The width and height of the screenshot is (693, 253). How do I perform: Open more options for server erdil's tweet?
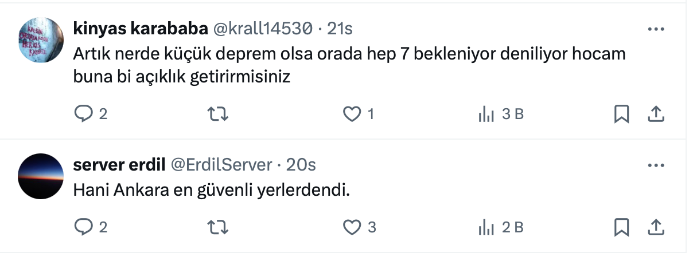coord(655,165)
